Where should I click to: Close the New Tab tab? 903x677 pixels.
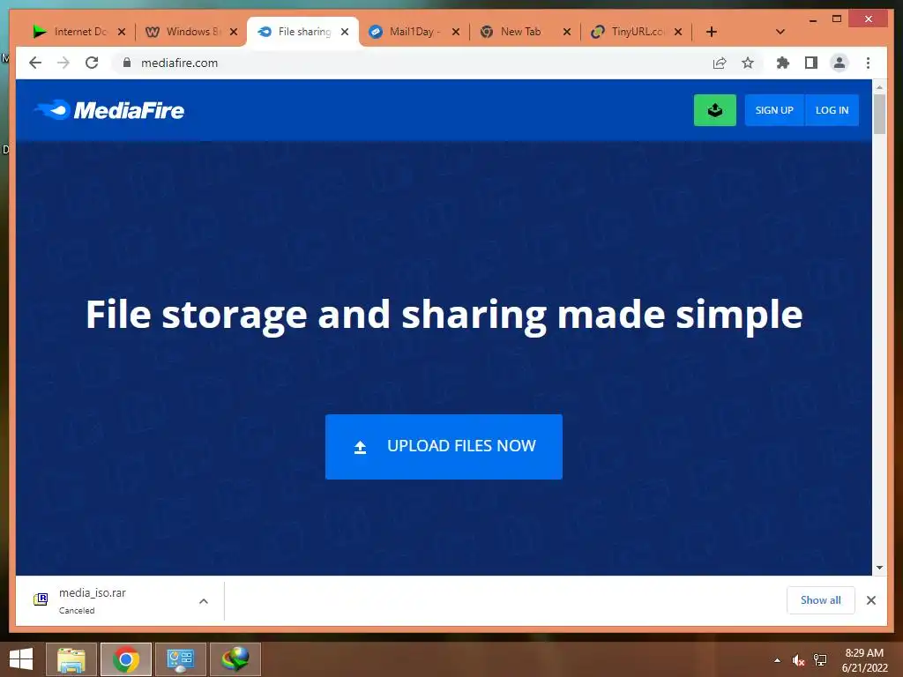click(x=567, y=32)
